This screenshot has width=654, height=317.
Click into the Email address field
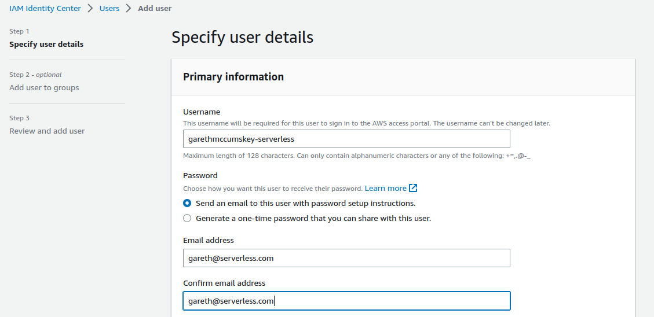click(x=346, y=258)
